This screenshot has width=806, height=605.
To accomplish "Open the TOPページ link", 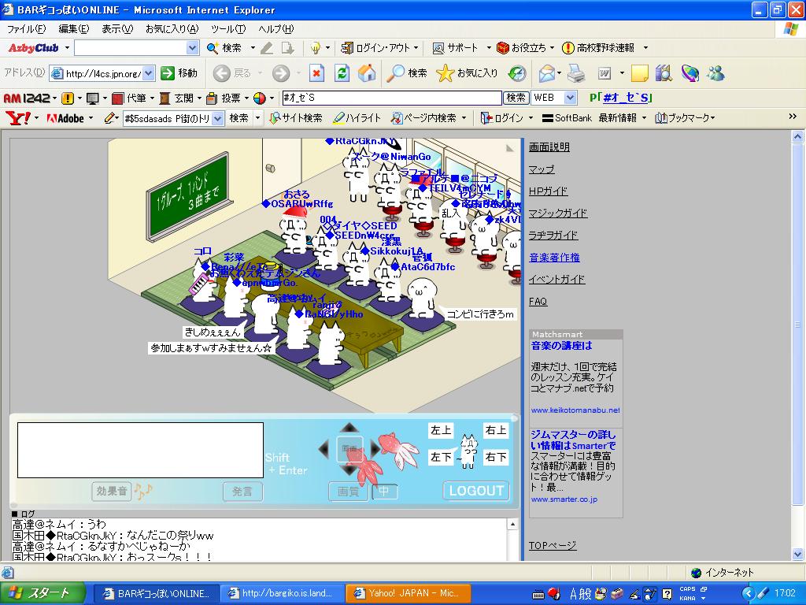I will [x=553, y=545].
